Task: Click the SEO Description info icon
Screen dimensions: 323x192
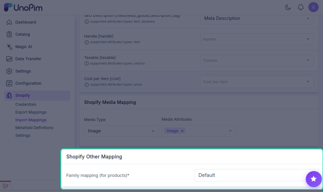Action: 86,22
